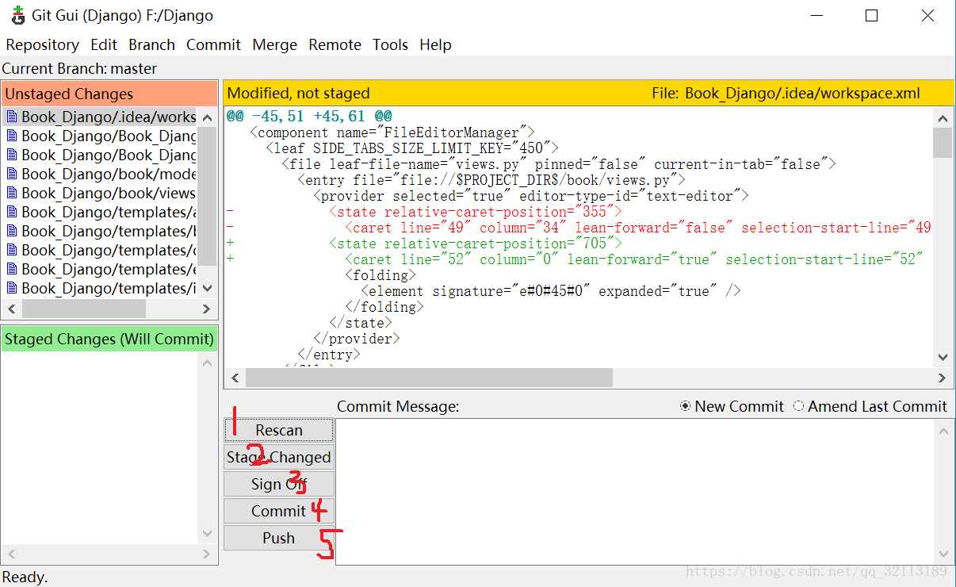This screenshot has height=587, width=956.
Task: Click the Git Gui title bar icon
Action: [x=18, y=15]
